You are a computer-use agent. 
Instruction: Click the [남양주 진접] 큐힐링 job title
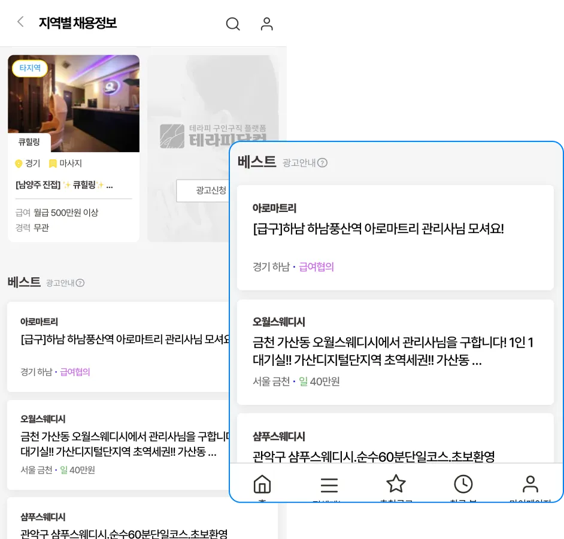click(x=64, y=185)
